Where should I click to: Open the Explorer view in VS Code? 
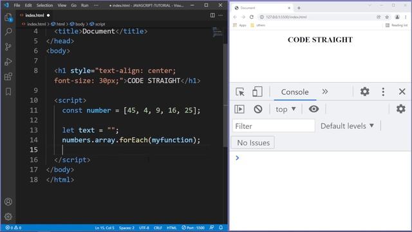pos(8,17)
